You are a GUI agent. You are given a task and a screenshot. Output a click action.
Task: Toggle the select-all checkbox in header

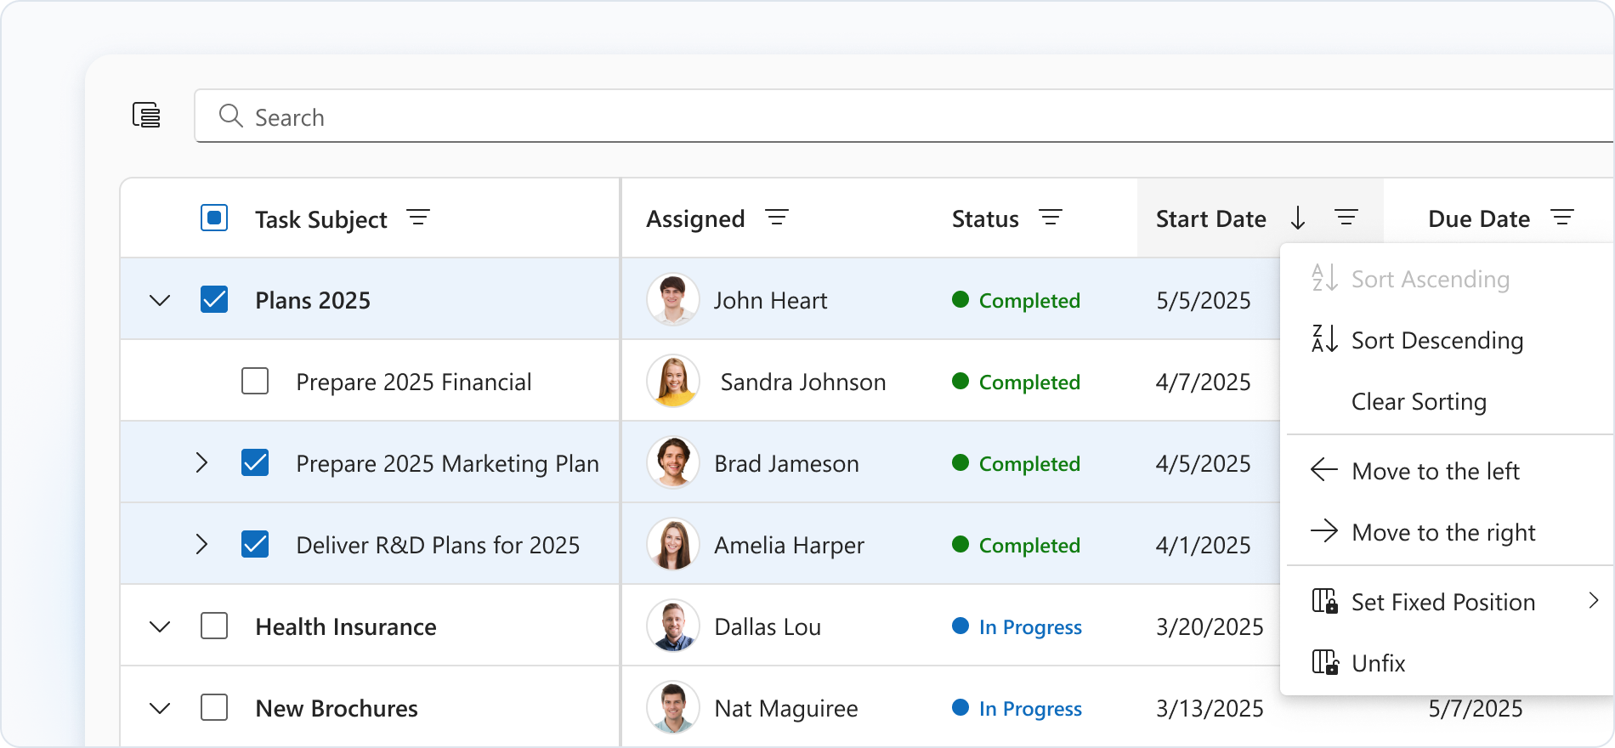214,218
